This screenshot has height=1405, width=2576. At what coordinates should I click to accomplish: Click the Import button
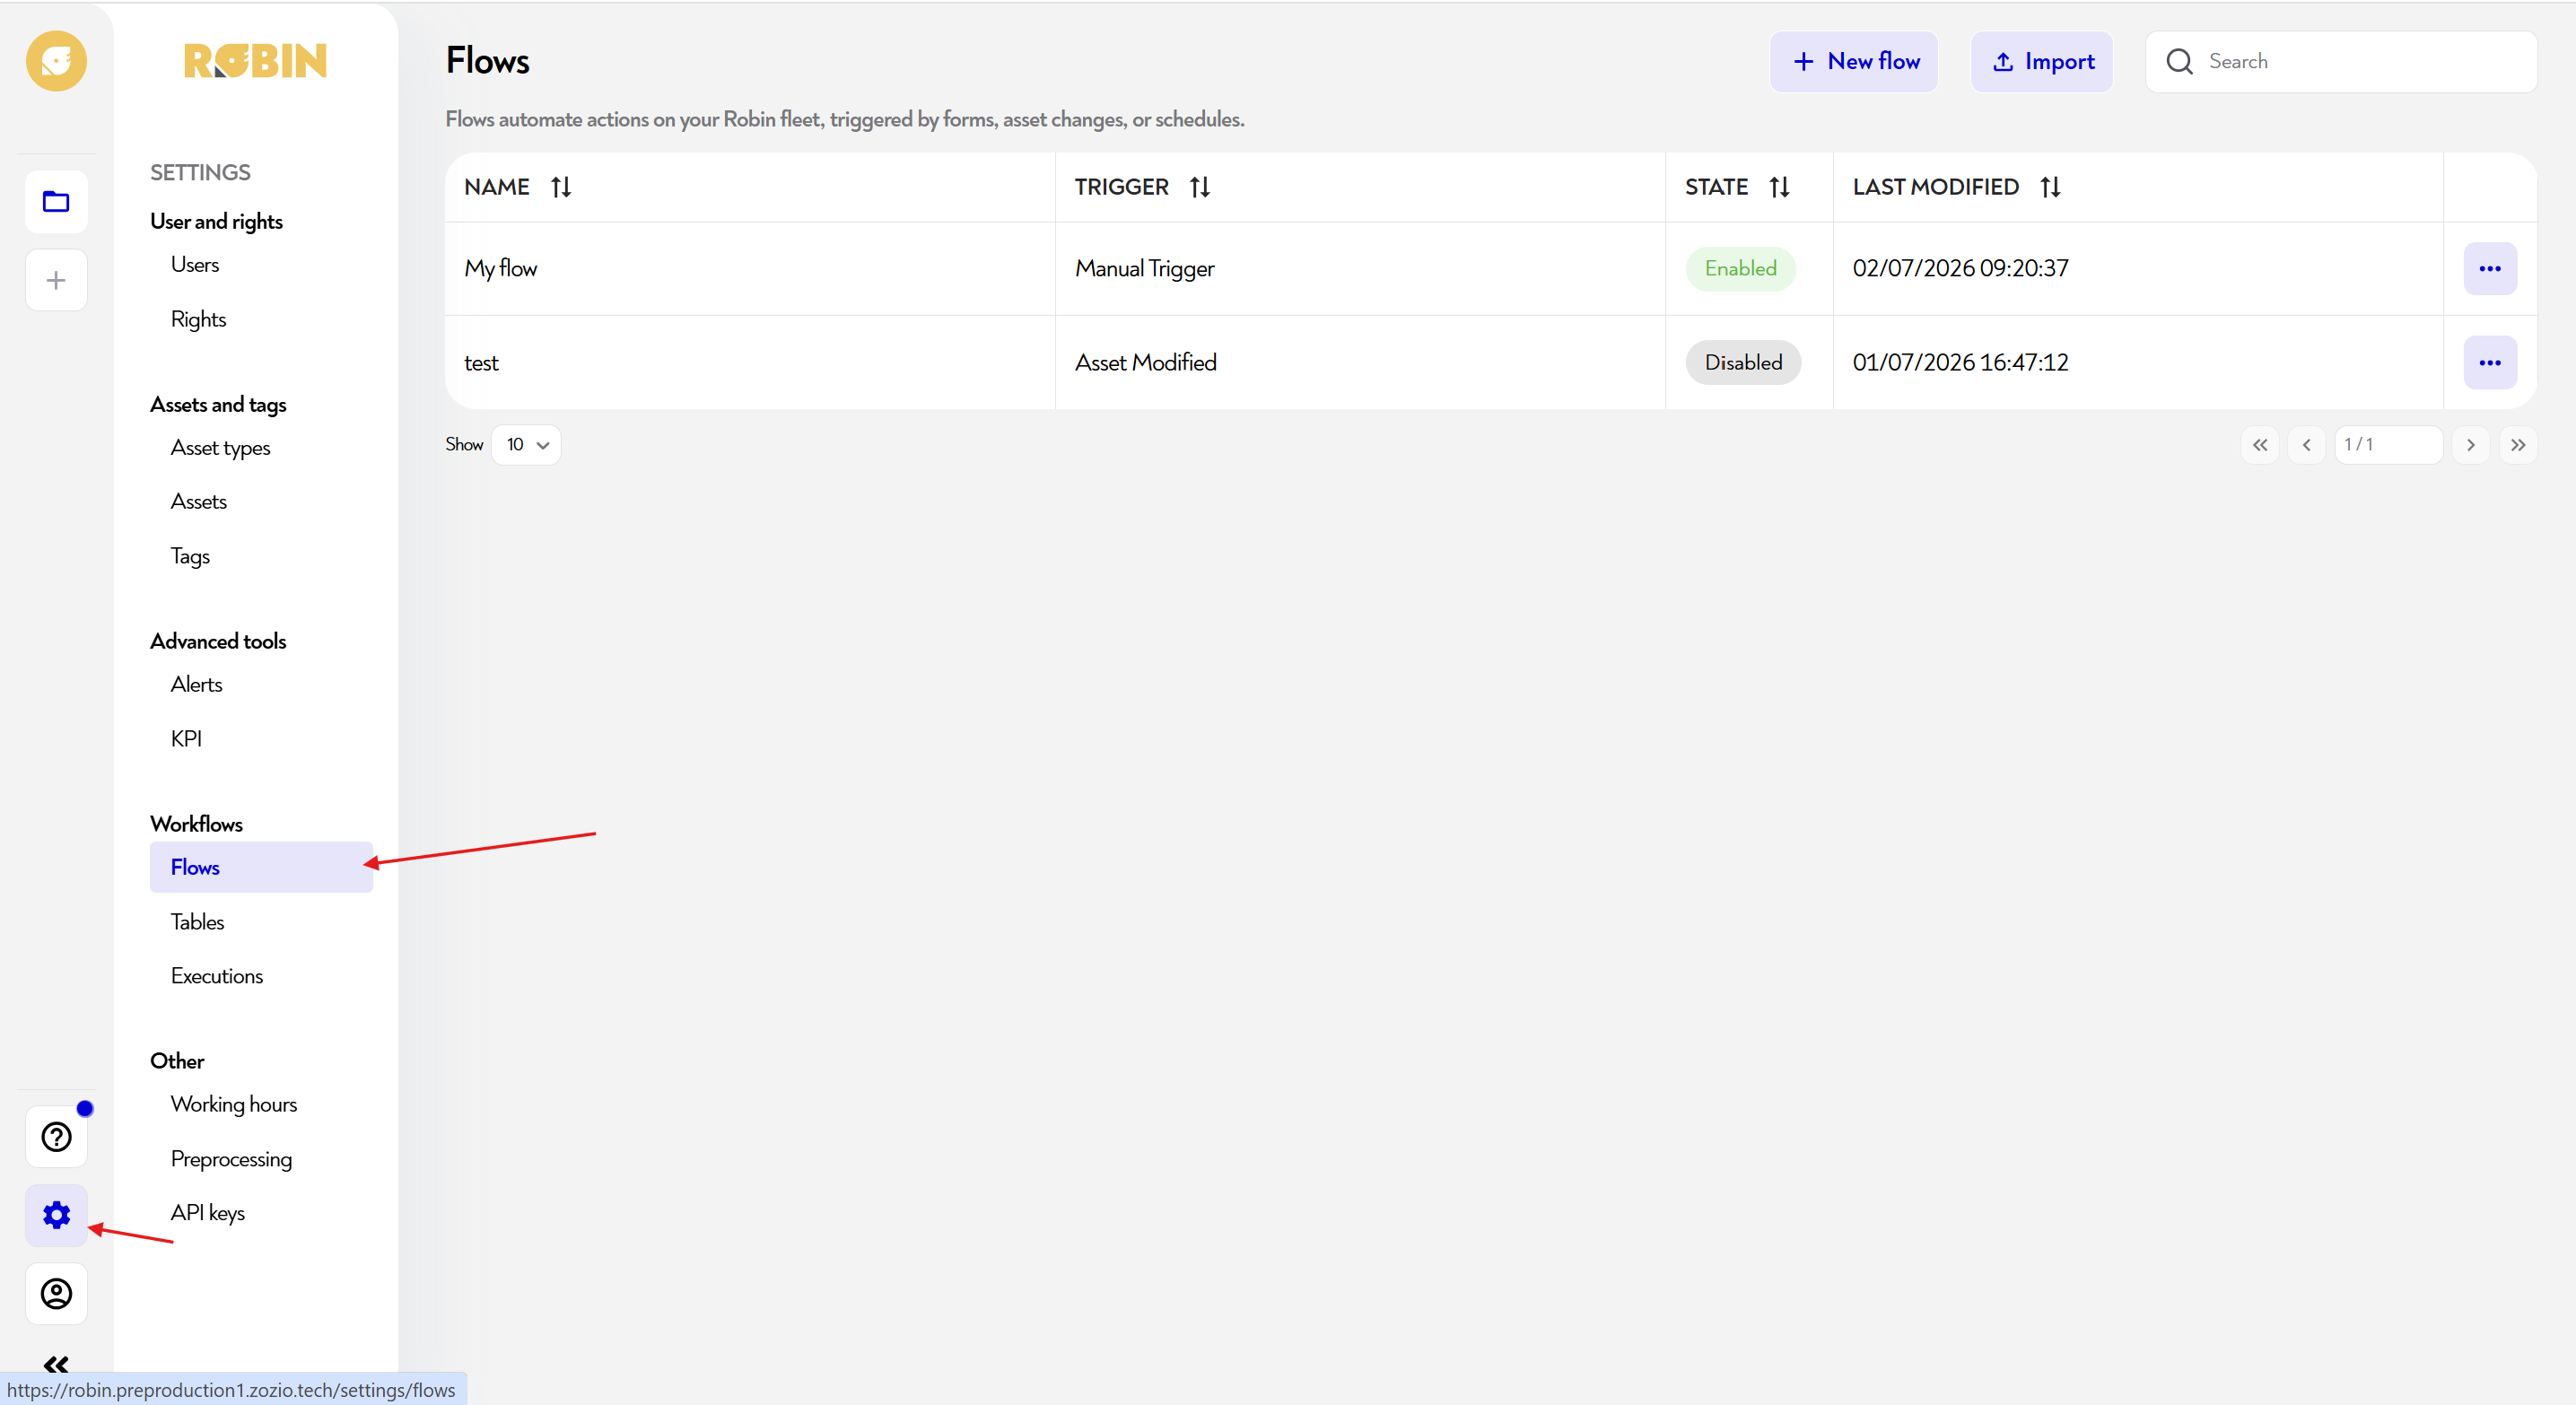pos(2041,62)
